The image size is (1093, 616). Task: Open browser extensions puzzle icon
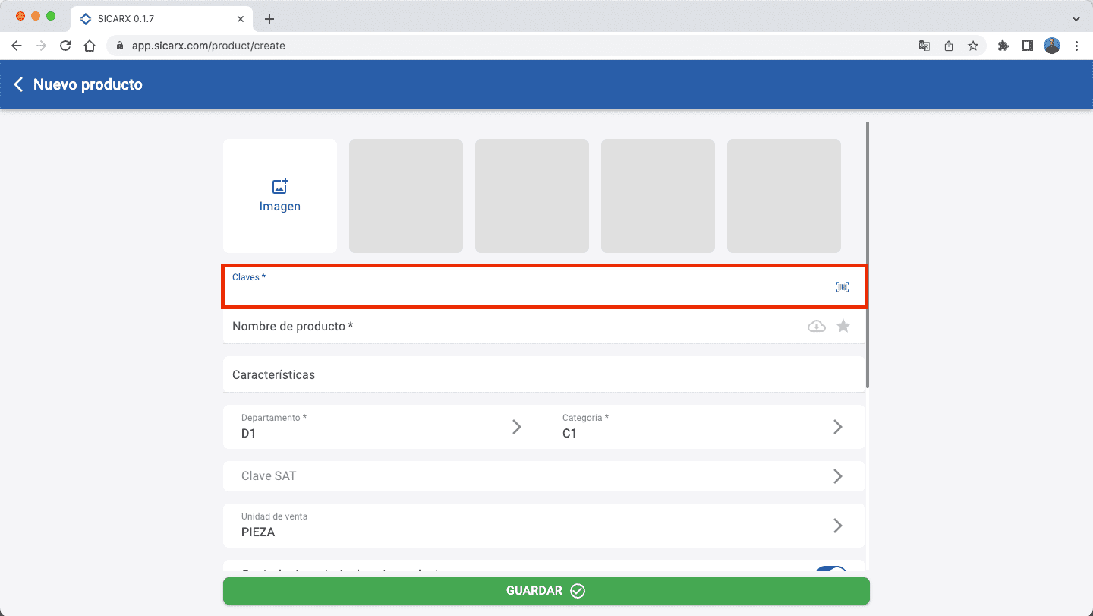tap(1003, 46)
